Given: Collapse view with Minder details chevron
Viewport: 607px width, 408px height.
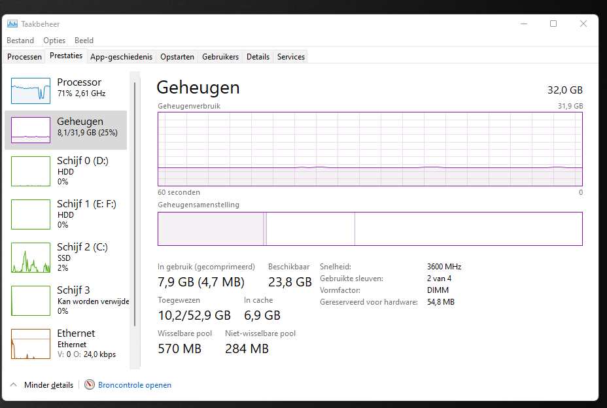Looking at the screenshot, I should (x=13, y=385).
